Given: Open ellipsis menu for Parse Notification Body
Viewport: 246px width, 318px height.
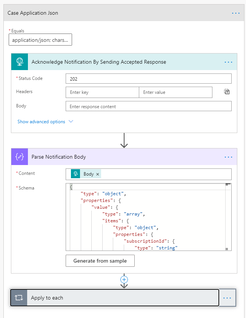Looking at the screenshot, I should (228, 157).
